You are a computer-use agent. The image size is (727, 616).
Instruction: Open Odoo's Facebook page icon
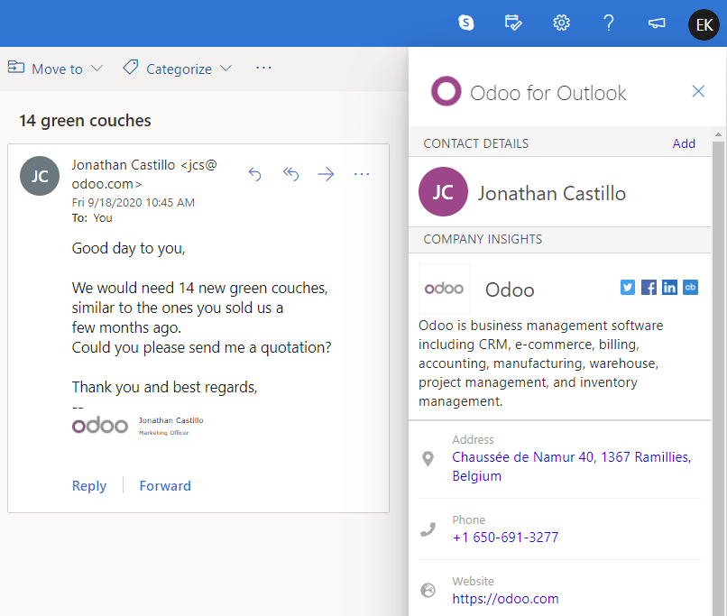(649, 287)
